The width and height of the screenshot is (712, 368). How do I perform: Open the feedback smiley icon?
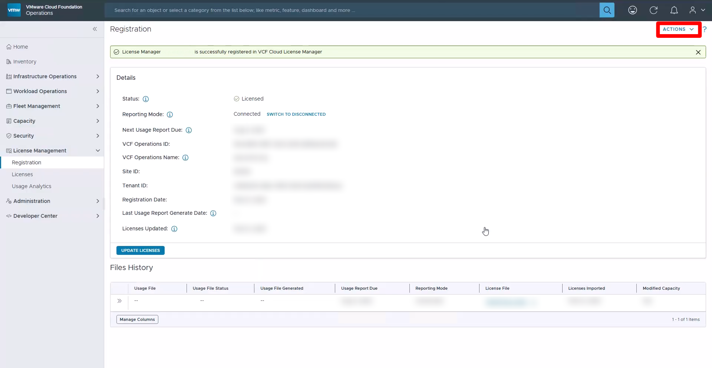[633, 10]
